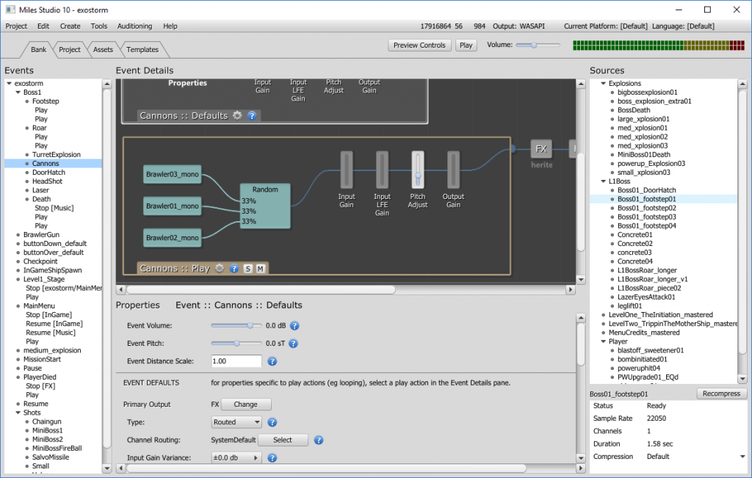Open settings gear for Cannons :: Defaults
Screen dimensions: 752x478
pyautogui.click(x=237, y=115)
